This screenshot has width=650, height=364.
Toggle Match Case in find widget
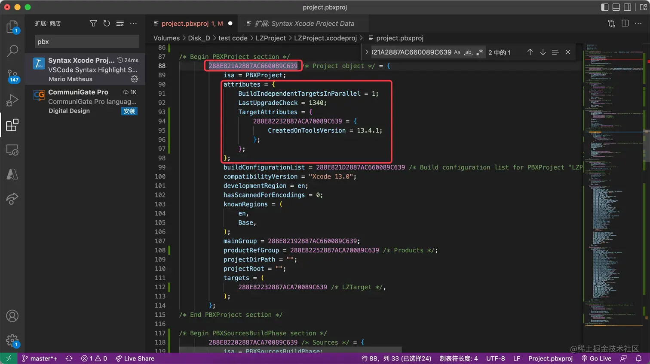[x=457, y=52]
